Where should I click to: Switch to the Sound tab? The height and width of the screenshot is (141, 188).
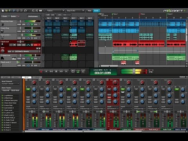pos(16,77)
